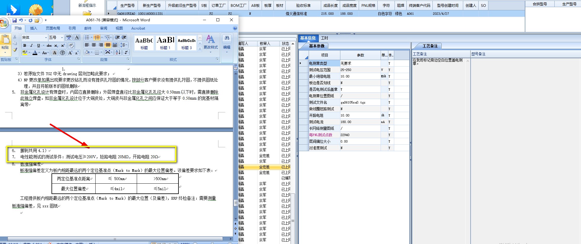Open the 编辑 editing dropdown
The image size is (581, 244).
227,44
